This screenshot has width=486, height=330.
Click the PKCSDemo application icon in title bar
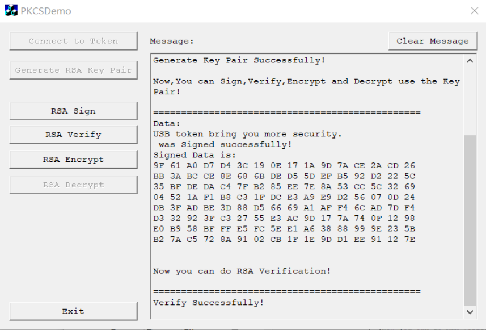point(11,11)
